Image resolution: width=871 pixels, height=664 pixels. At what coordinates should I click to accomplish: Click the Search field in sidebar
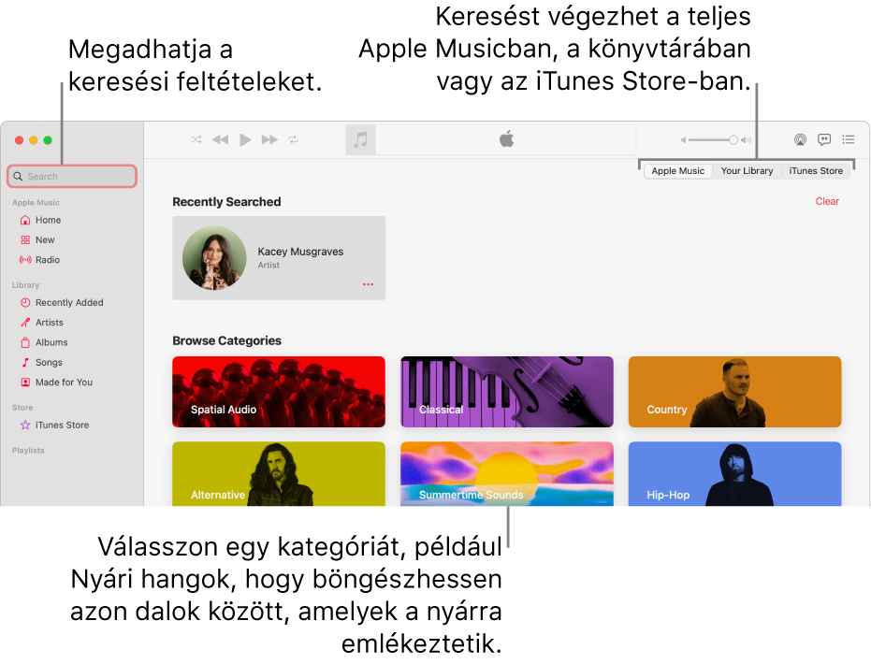72,176
